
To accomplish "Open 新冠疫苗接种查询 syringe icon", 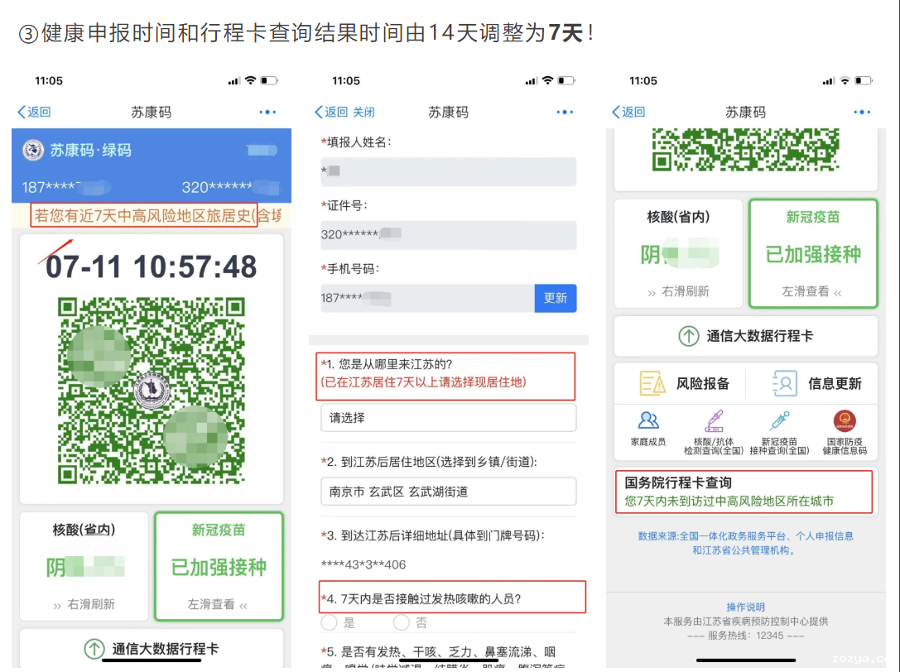I will pos(779,422).
